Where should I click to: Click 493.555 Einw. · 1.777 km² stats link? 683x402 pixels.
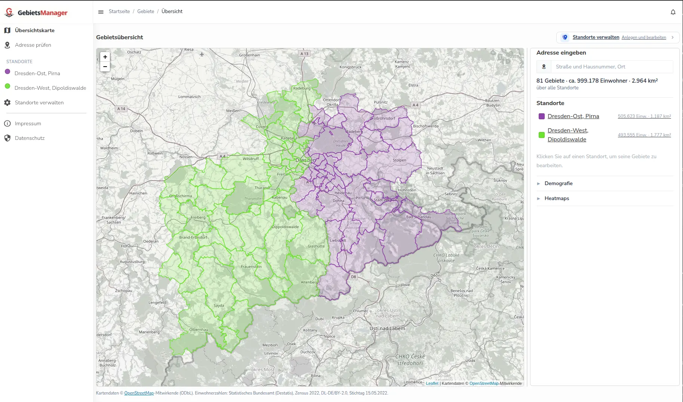click(644, 135)
